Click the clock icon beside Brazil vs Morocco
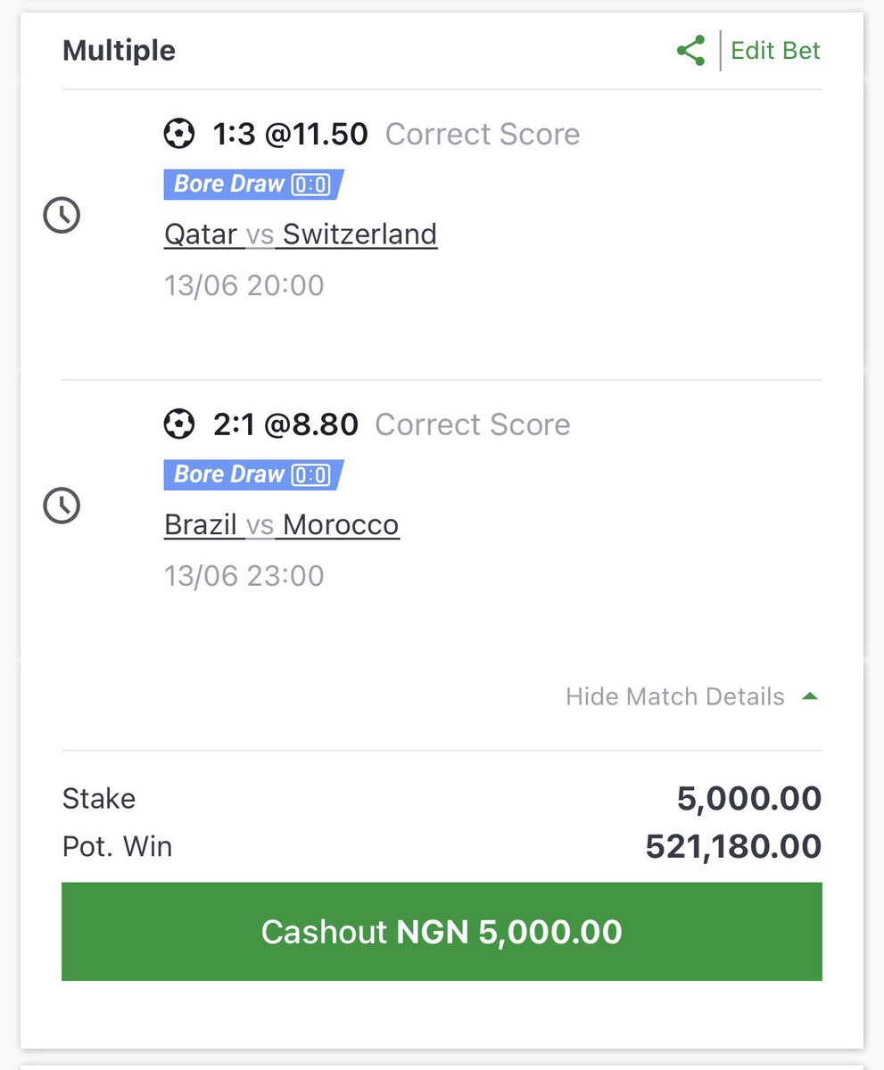 pyautogui.click(x=62, y=506)
